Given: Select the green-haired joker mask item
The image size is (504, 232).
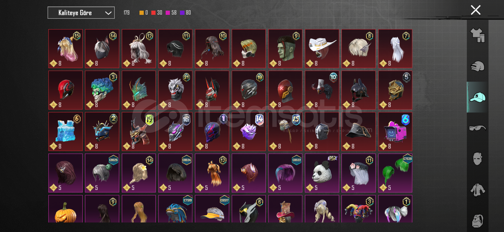Looking at the screenshot, I should (102, 90).
